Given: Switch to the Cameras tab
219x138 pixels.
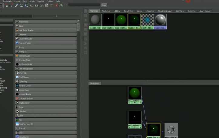Looking at the screenshot, I should [150, 11].
